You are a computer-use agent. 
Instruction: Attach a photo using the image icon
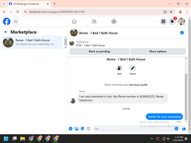76,129
